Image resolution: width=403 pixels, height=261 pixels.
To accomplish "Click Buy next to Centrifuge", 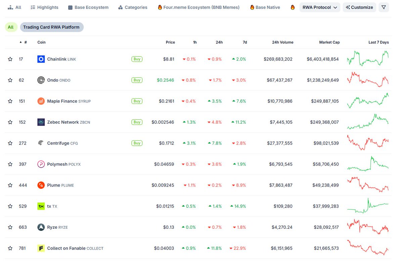I will point(137,143).
